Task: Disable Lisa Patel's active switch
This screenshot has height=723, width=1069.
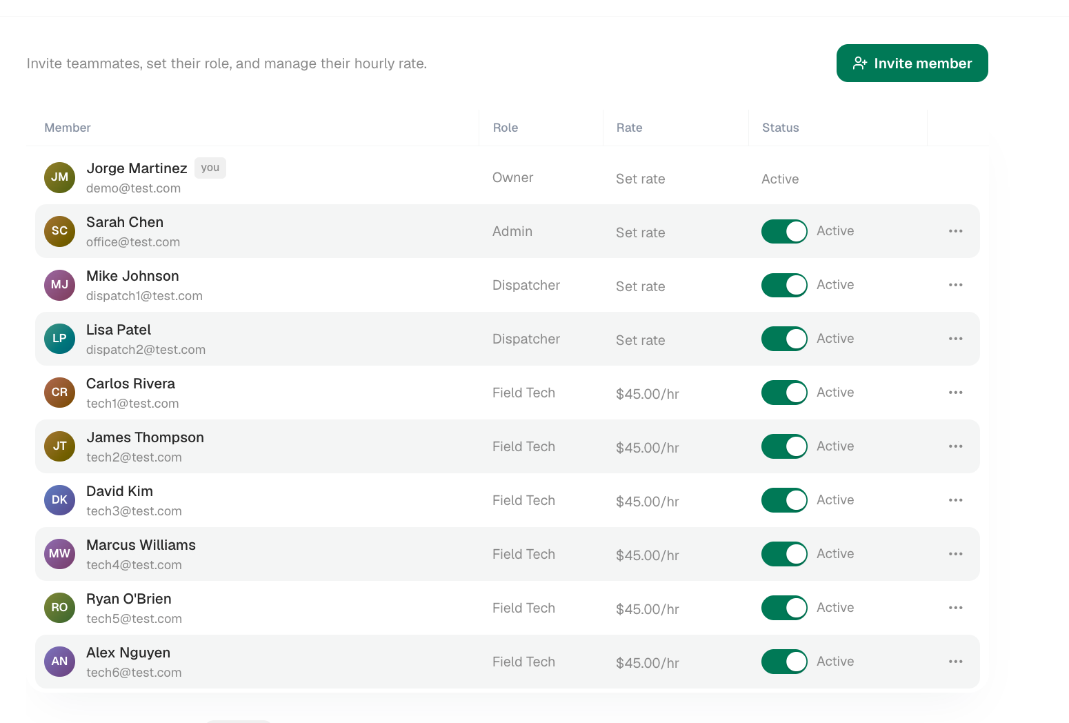Action: 784,339
